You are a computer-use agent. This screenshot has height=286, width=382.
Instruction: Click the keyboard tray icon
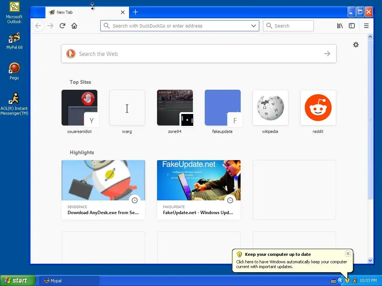coord(333,281)
